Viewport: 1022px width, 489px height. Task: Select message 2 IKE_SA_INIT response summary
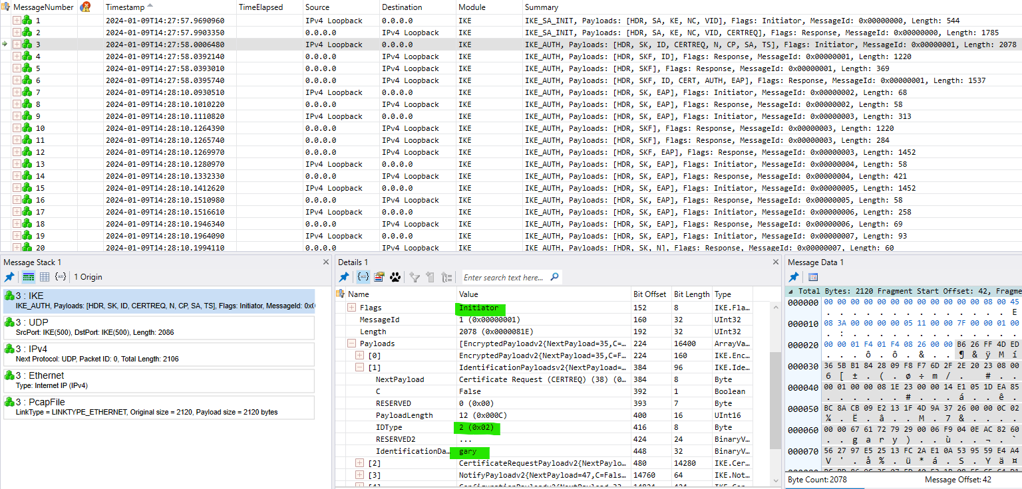(761, 33)
